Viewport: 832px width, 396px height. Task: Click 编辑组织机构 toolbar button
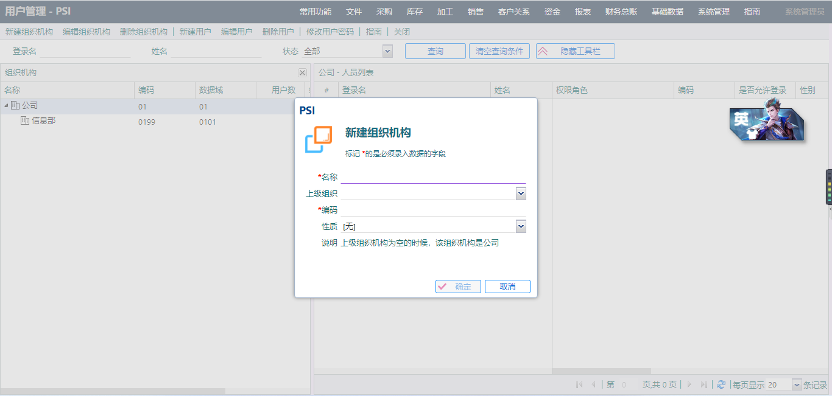(86, 32)
